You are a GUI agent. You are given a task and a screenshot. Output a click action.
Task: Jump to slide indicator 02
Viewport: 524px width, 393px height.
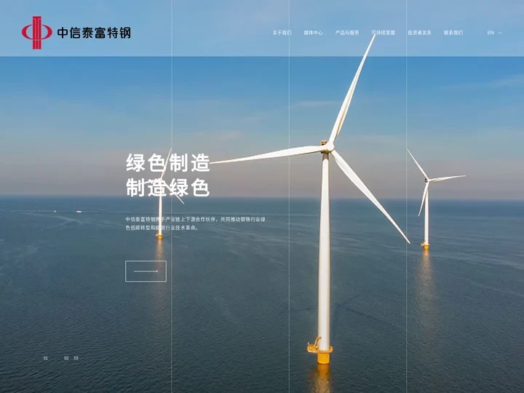point(66,358)
